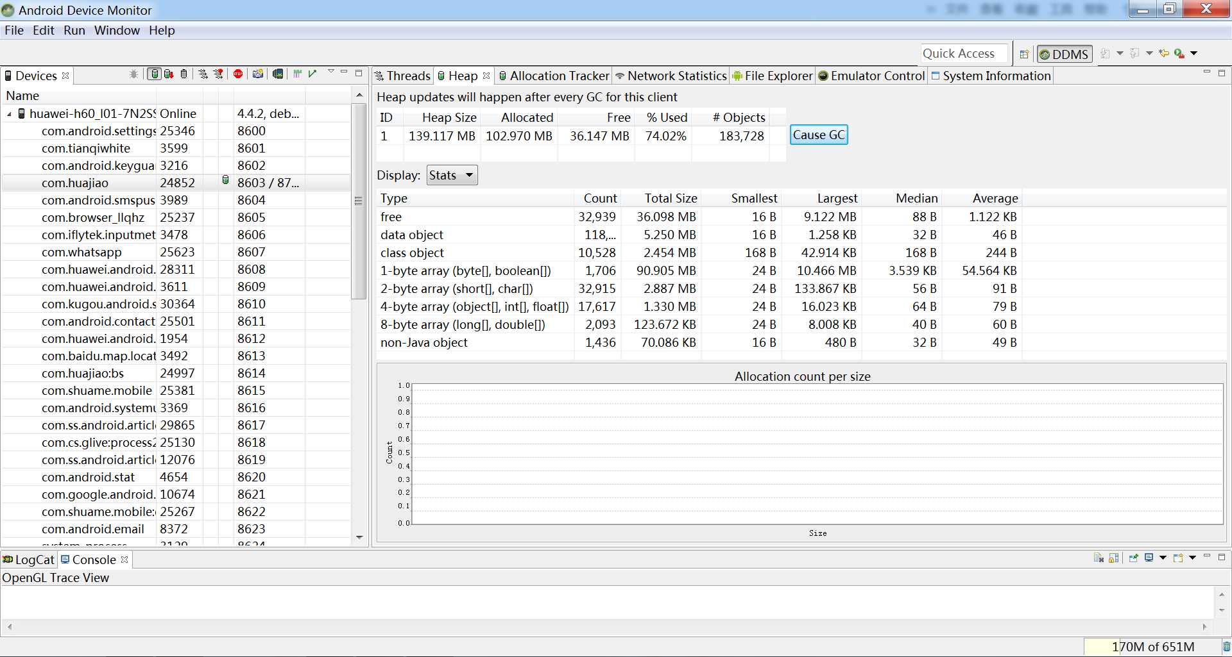The height and width of the screenshot is (657, 1232).
Task: Select the com.huajiao process row
Action: (x=176, y=183)
